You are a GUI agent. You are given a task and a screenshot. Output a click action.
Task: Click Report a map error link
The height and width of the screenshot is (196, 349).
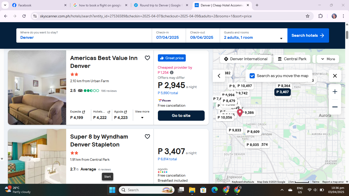(x=333, y=182)
